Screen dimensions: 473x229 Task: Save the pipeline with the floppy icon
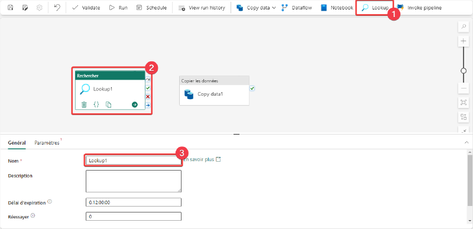coord(10,8)
